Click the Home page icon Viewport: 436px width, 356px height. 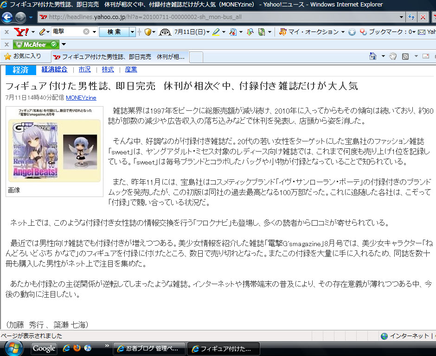[x=372, y=56]
